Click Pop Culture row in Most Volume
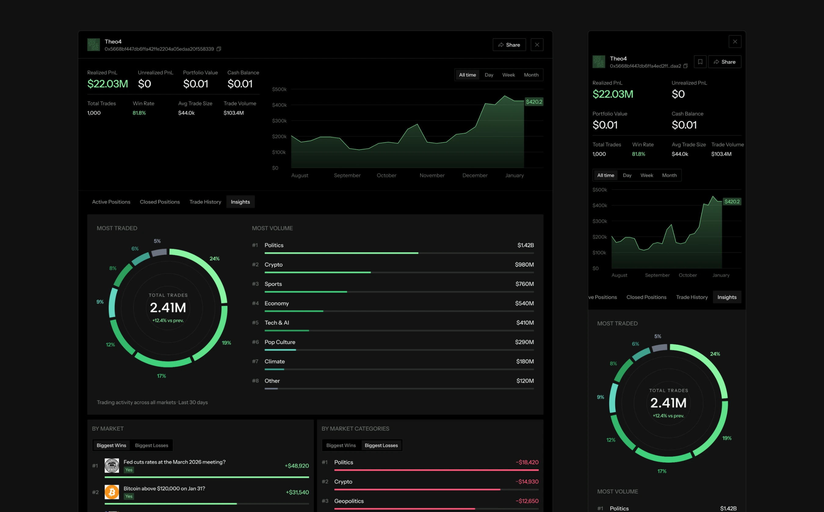 [393, 344]
